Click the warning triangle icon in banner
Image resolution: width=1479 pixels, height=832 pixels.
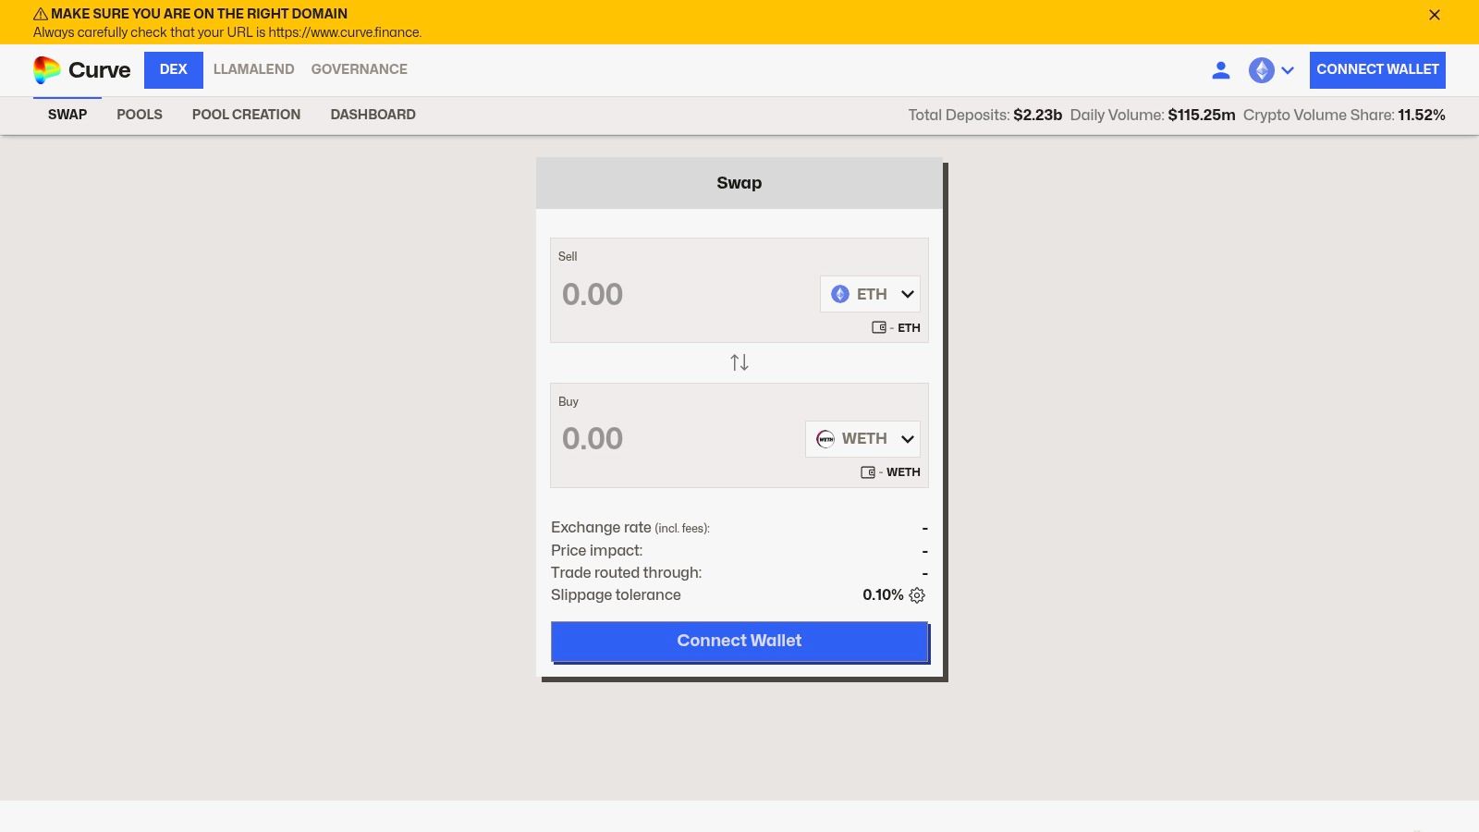41,14
